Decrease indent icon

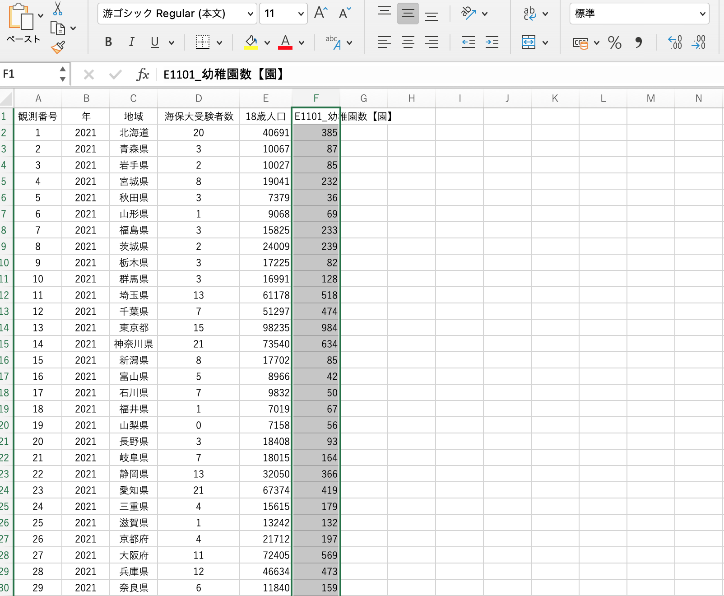pos(469,42)
